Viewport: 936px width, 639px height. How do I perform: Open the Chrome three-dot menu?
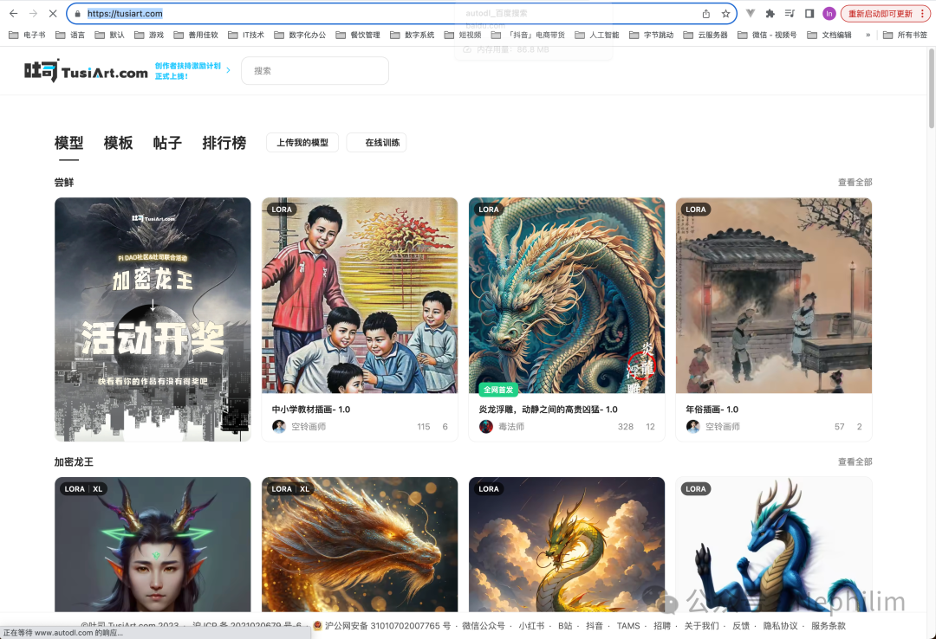pos(922,13)
